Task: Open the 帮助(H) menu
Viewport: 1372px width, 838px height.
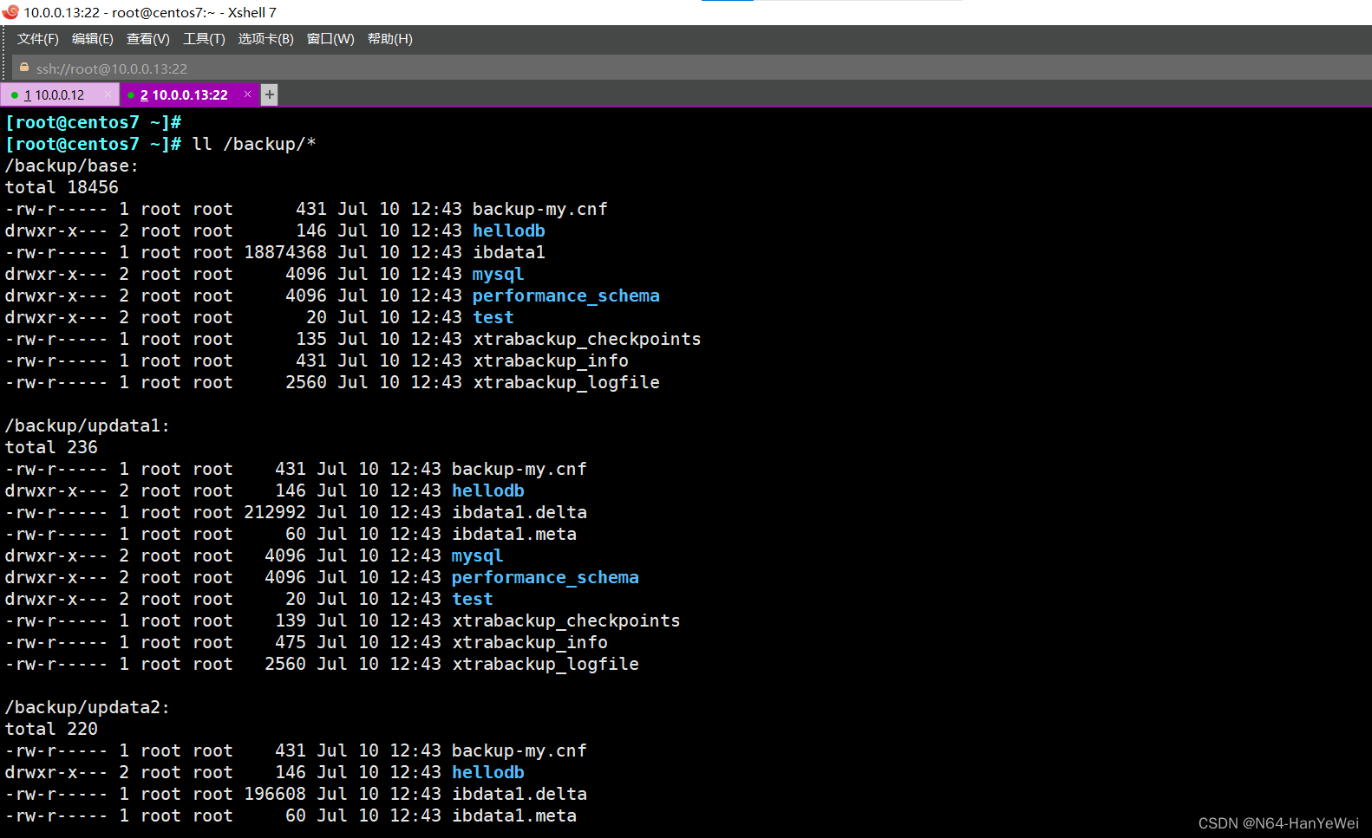Action: pyautogui.click(x=389, y=39)
